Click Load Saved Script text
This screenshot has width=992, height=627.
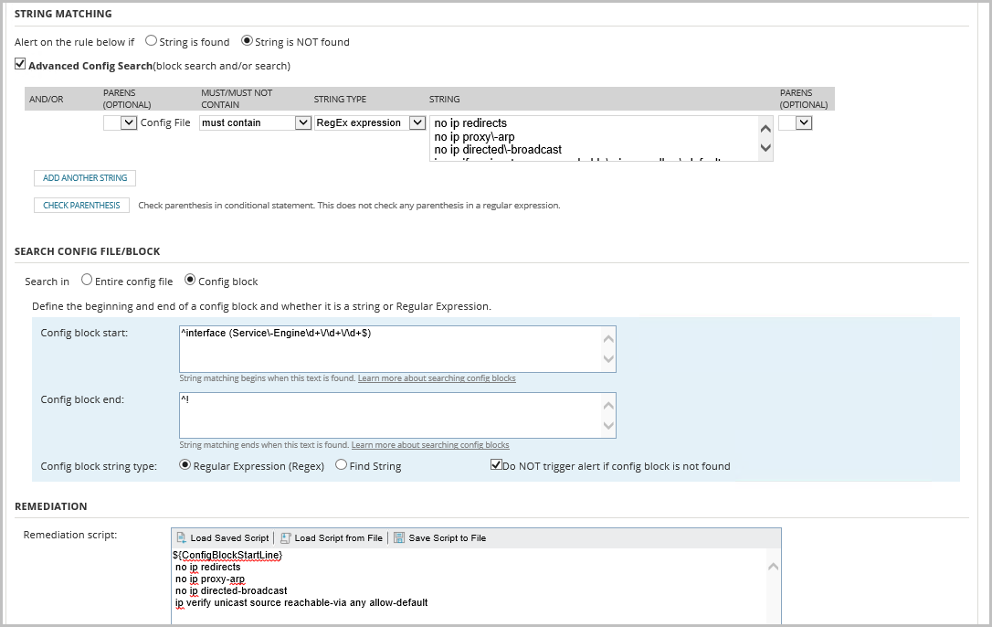pyautogui.click(x=229, y=537)
